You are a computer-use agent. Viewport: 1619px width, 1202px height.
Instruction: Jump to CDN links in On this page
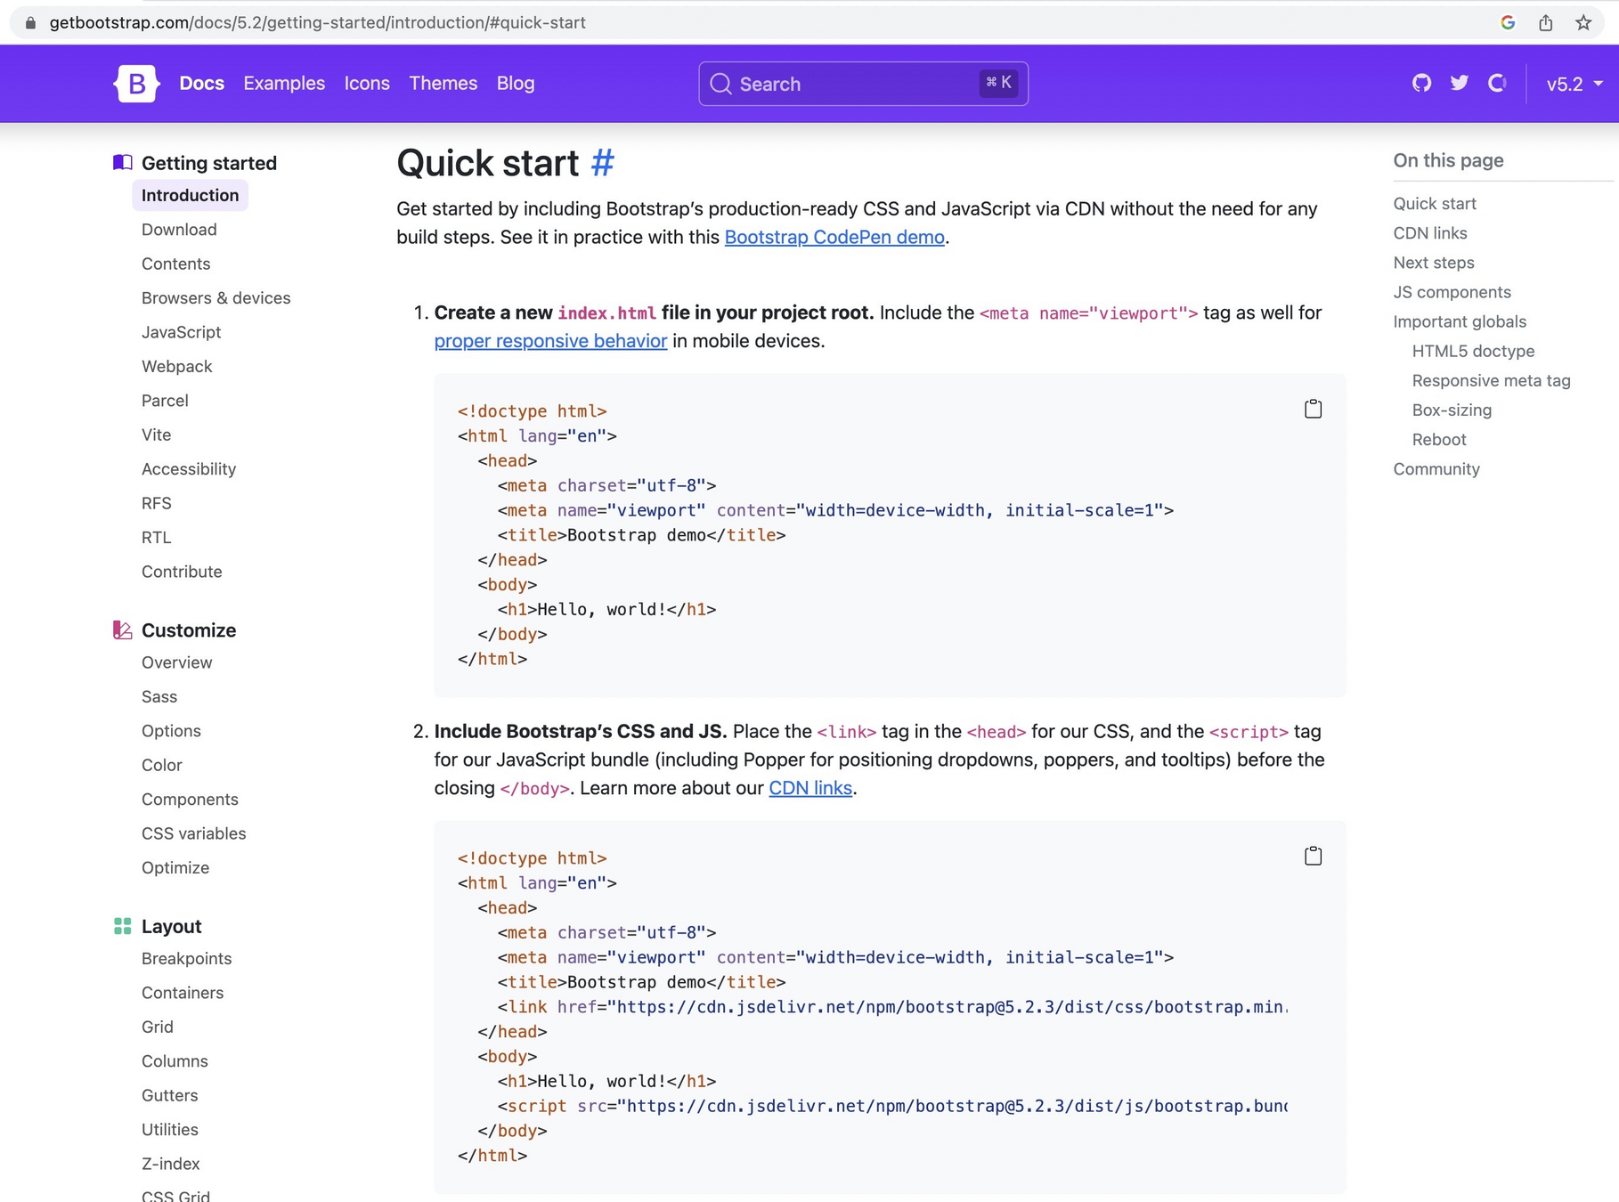pyautogui.click(x=1430, y=233)
